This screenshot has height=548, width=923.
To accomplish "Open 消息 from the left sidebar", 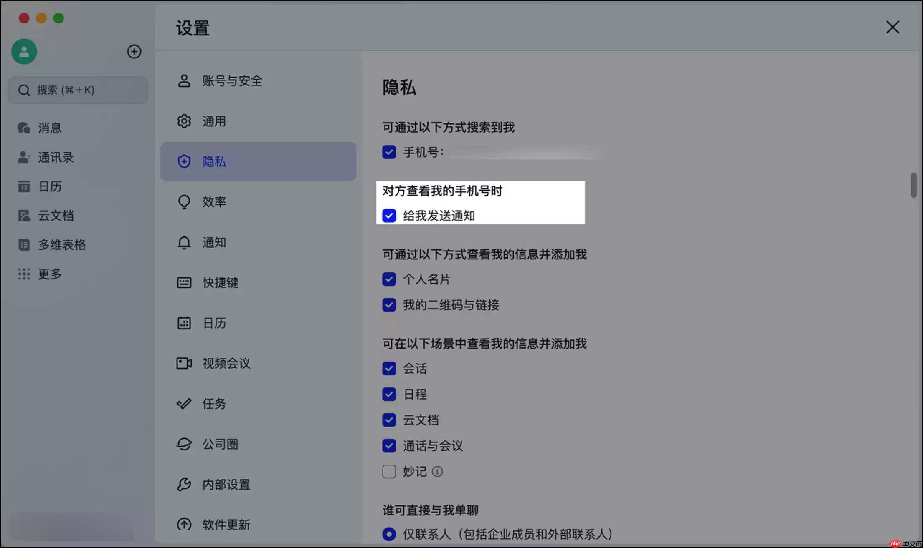I will point(49,128).
